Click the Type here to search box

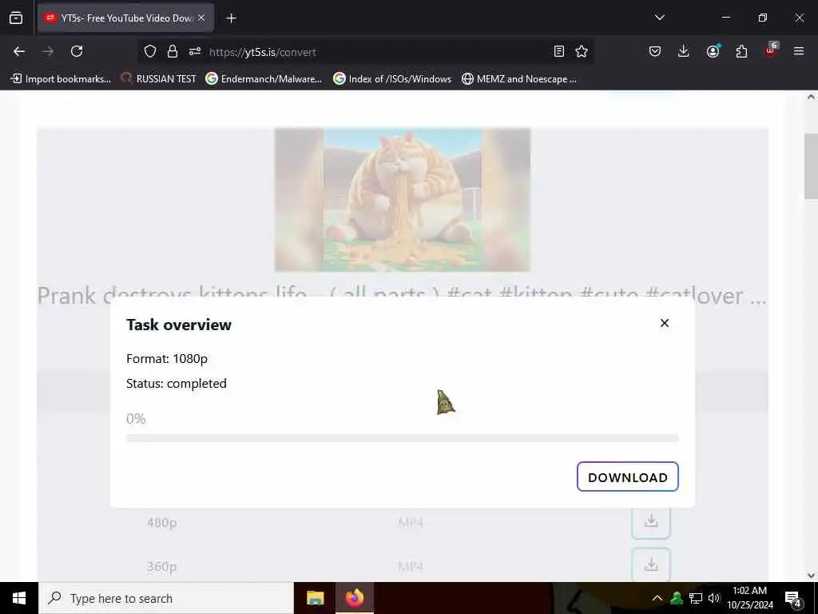click(166, 598)
